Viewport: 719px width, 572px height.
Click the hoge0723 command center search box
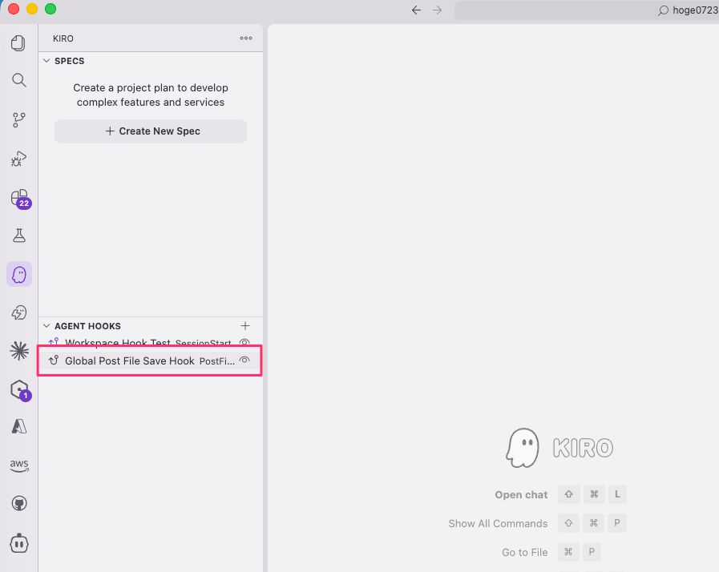587,10
